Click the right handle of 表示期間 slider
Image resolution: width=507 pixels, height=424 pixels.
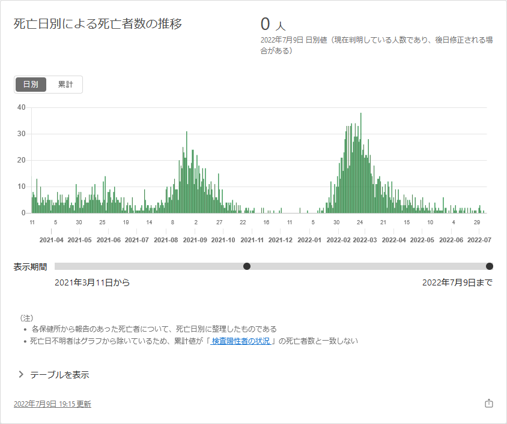point(490,266)
